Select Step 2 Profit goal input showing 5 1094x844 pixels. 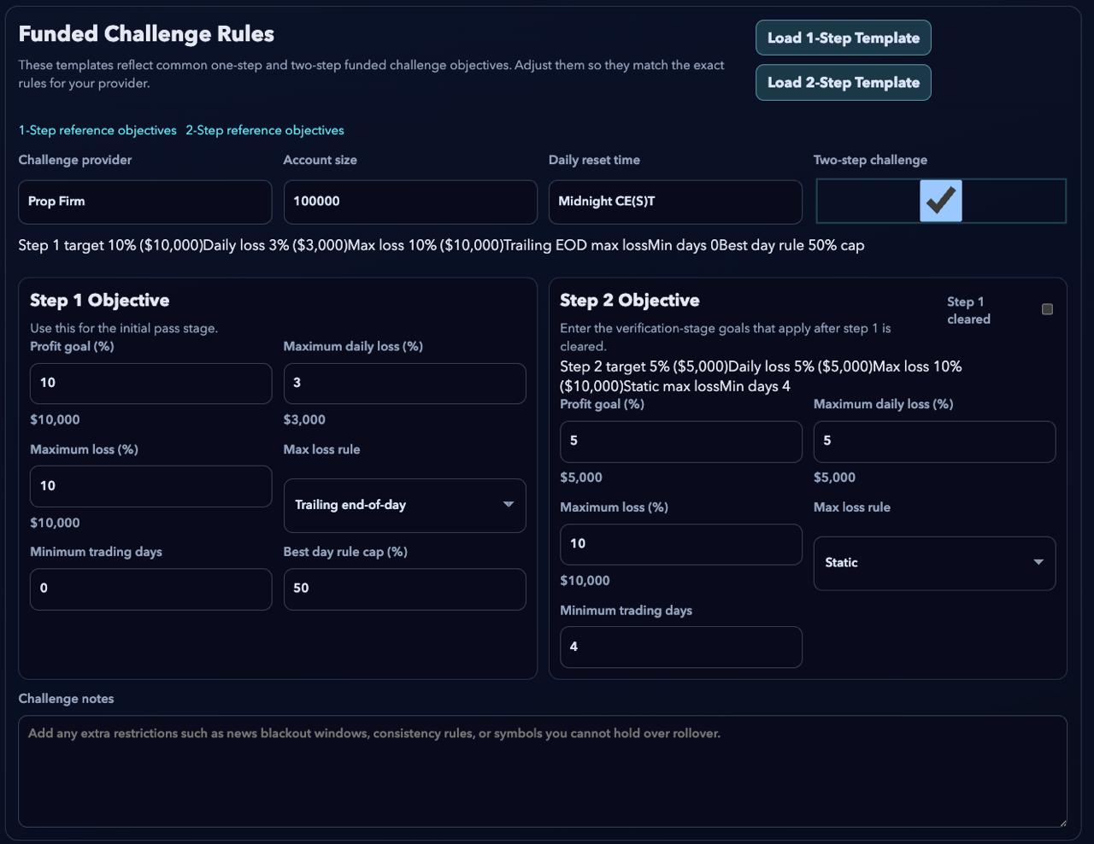click(x=680, y=441)
